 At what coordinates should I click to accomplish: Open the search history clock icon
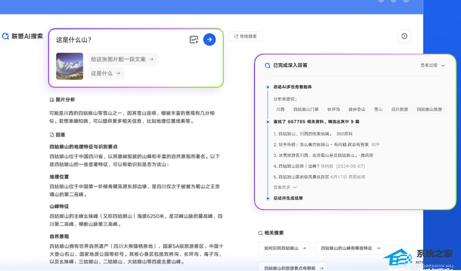tap(404, 36)
